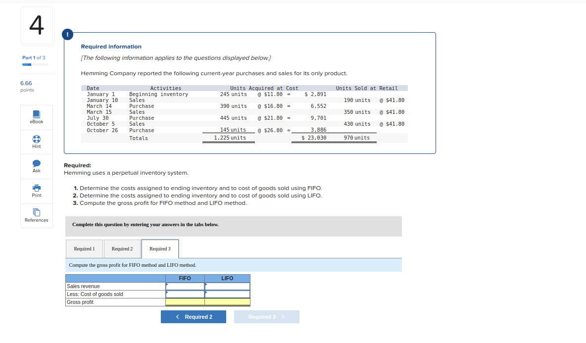Open the References documents icon
This screenshot has width=586, height=343.
pyautogui.click(x=36, y=213)
